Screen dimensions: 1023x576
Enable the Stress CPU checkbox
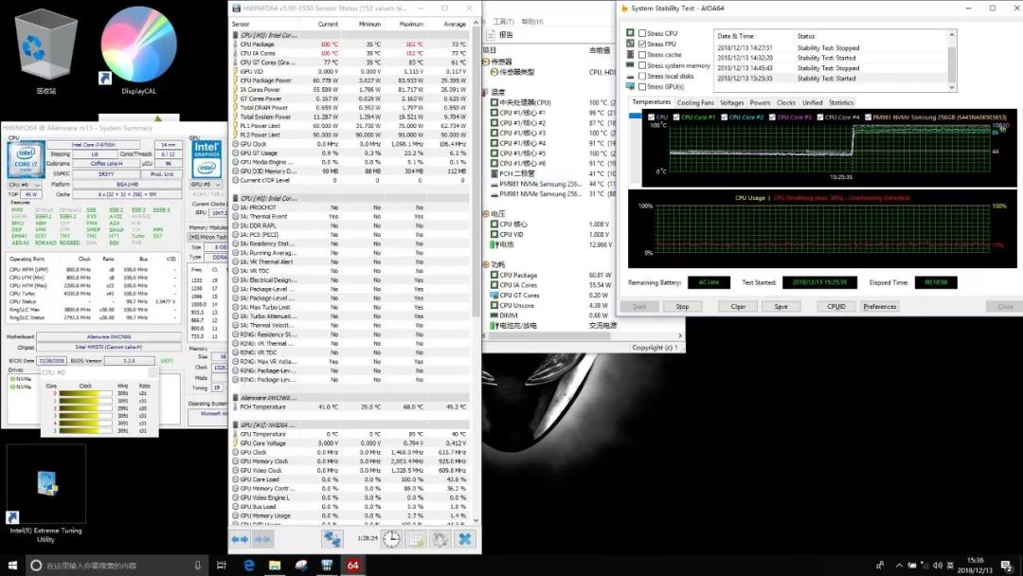point(642,33)
